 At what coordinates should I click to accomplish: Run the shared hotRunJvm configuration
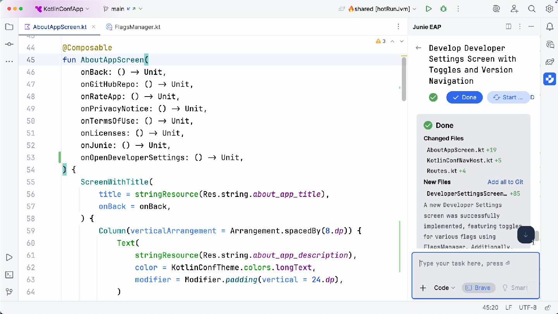point(429,9)
